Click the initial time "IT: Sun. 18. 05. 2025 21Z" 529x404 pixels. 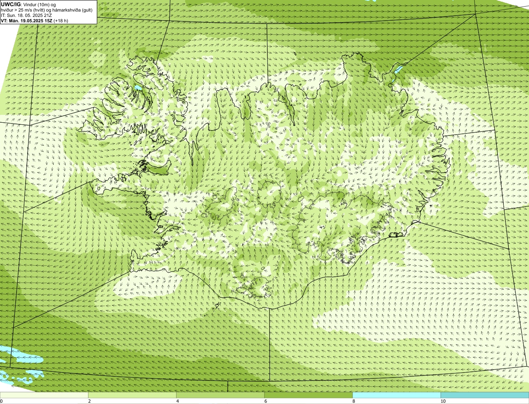(x=26, y=15)
